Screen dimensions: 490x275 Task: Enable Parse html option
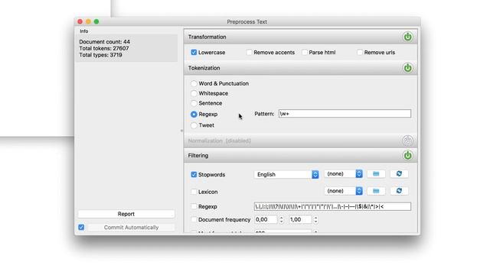click(x=305, y=53)
